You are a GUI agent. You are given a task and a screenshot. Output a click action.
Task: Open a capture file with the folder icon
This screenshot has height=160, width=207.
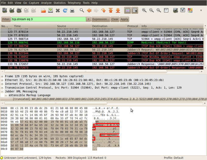pos(43,10)
